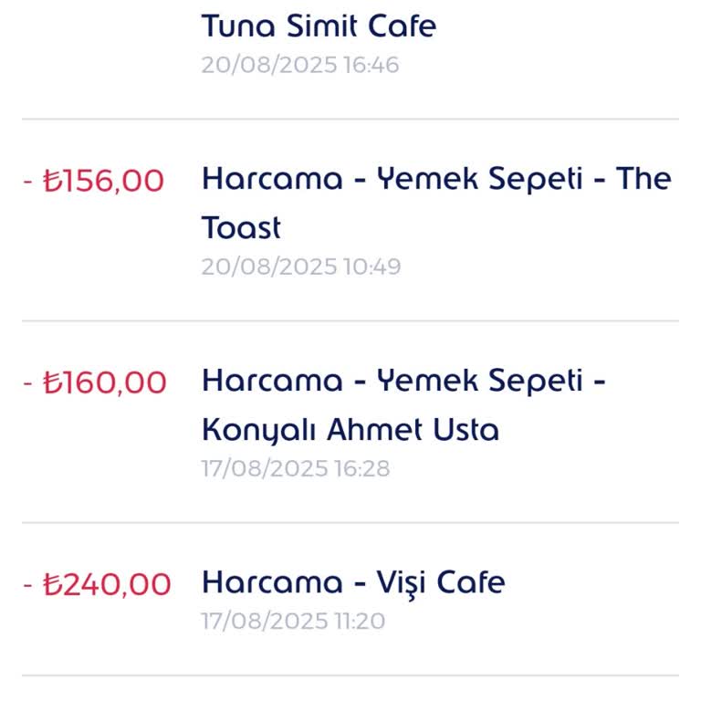Open the Tuna Simit Cafe transaction
The width and height of the screenshot is (701, 701).
tap(319, 26)
